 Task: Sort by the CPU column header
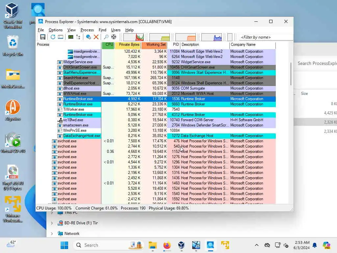[x=108, y=44]
